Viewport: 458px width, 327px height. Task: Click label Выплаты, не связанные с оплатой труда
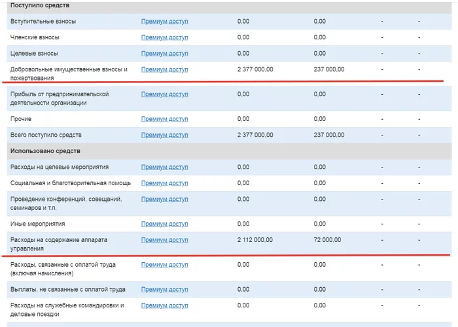point(68,289)
